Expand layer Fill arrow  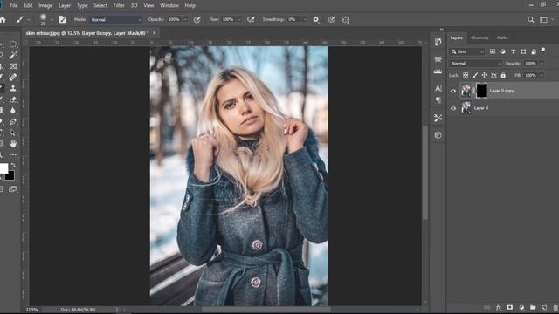(542, 75)
